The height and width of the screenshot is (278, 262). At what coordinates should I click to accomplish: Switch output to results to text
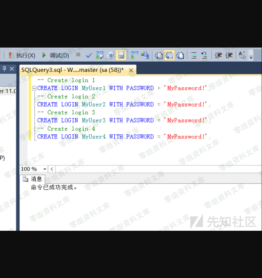click(159, 55)
